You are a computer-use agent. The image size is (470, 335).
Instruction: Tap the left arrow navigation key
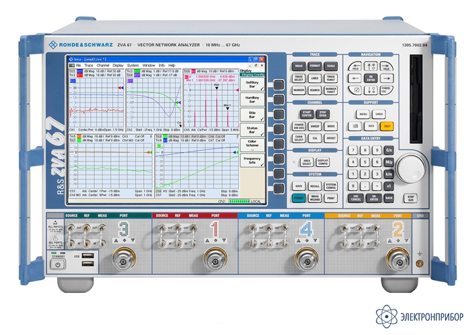point(355,78)
